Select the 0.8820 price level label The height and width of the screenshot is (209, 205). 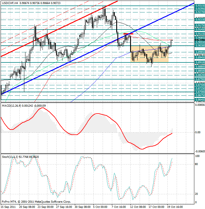[x=200, y=75]
